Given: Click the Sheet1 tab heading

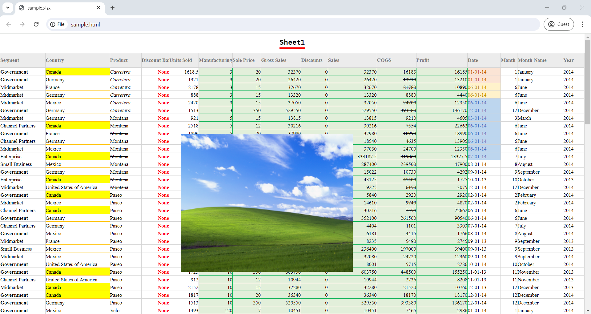Looking at the screenshot, I should pos(292,42).
